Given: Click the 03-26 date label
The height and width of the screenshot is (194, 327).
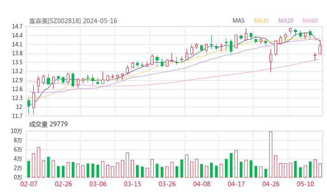Looking at the screenshot, I should [167, 184].
